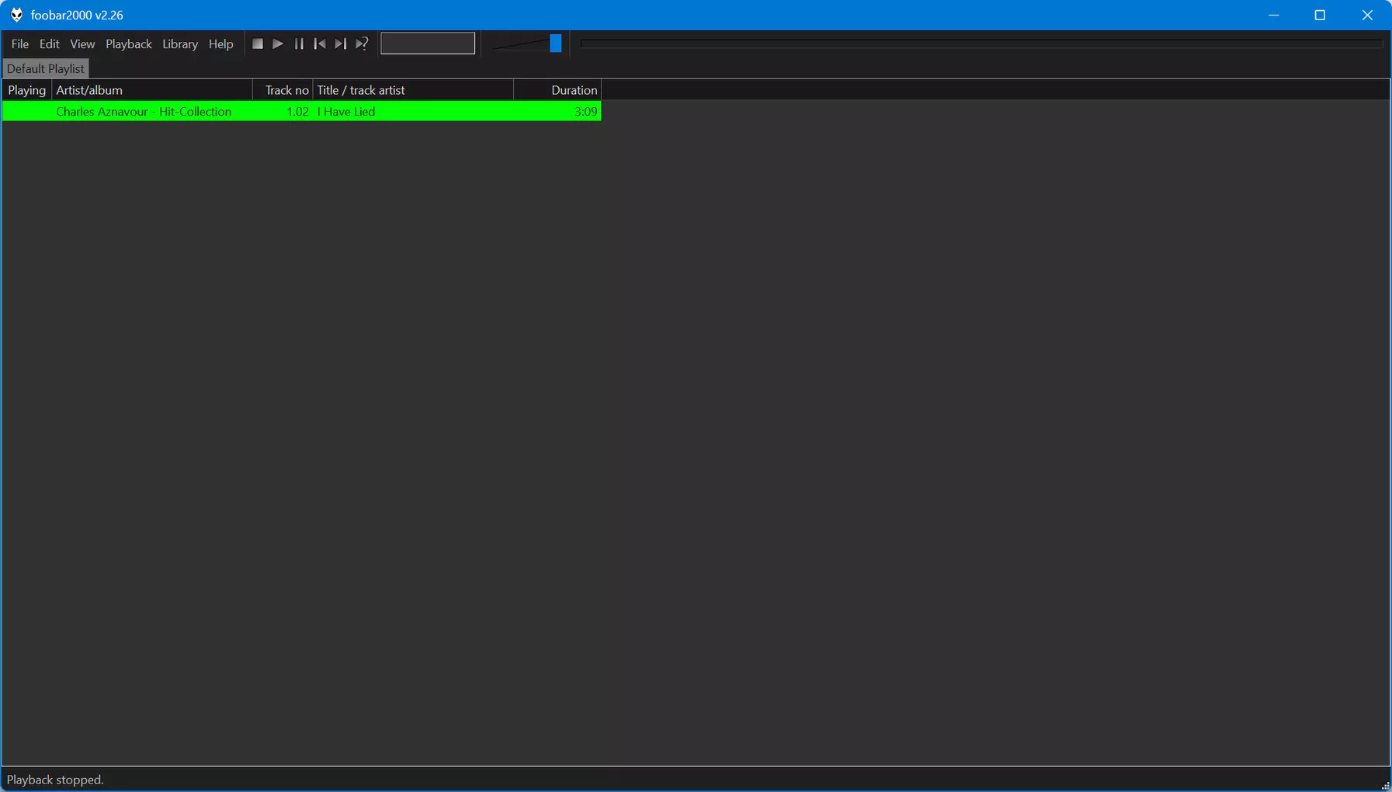Select Charles Aznavour - Hit-Collection row text
This screenshot has height=792, width=1392.
coord(144,112)
